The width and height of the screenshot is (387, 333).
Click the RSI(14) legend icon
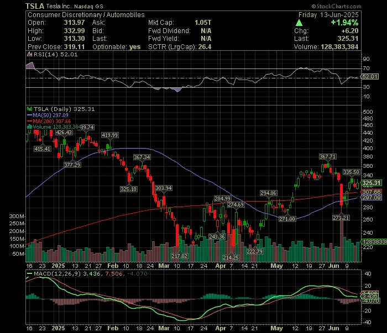click(x=29, y=55)
